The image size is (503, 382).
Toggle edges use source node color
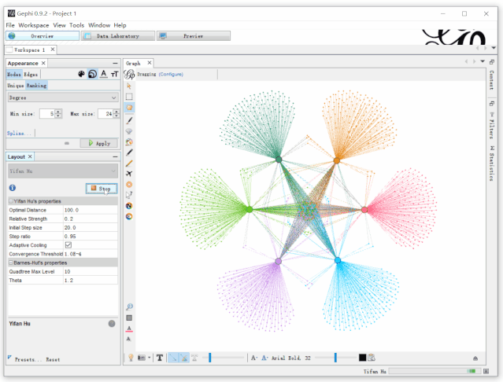pyautogui.click(x=184, y=358)
